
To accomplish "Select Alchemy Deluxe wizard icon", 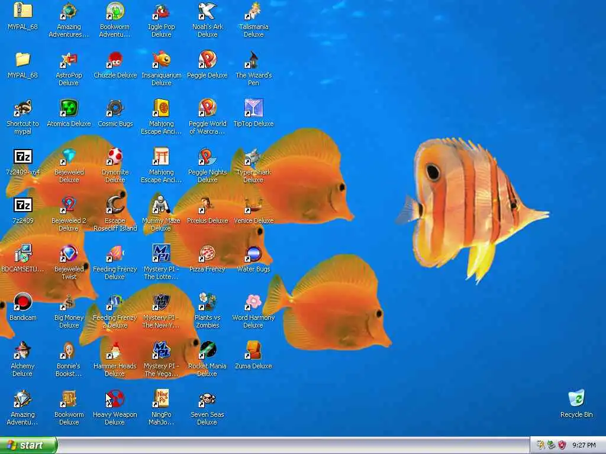I will coord(23,351).
